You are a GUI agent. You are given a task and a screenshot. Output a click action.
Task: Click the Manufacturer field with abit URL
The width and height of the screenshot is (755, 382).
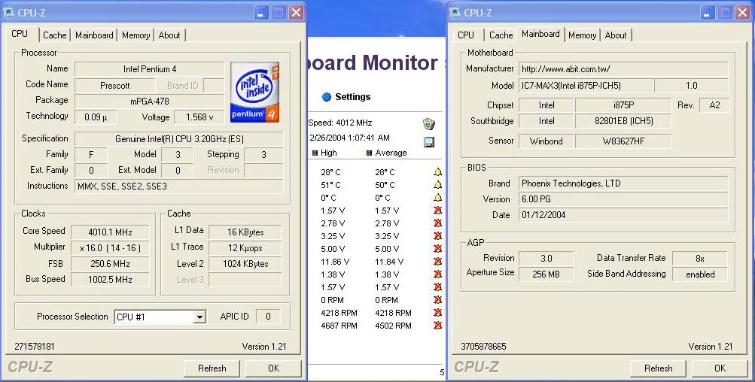tap(623, 68)
